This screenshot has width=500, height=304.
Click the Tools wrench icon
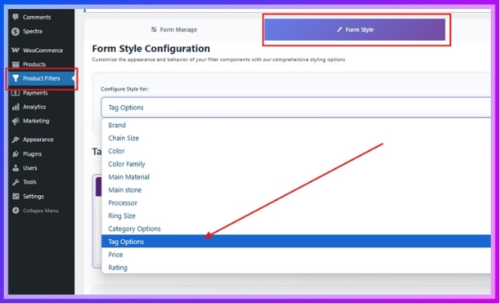tap(15, 182)
